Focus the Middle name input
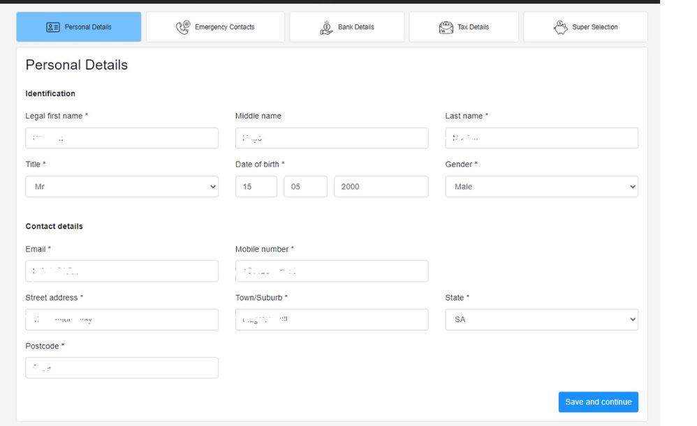The image size is (697, 426). 332,138
